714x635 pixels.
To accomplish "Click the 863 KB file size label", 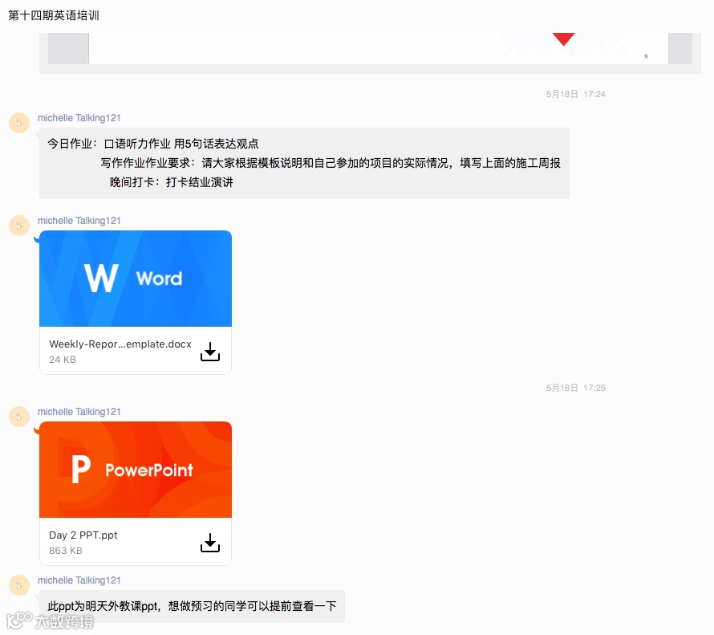I will pyautogui.click(x=66, y=550).
